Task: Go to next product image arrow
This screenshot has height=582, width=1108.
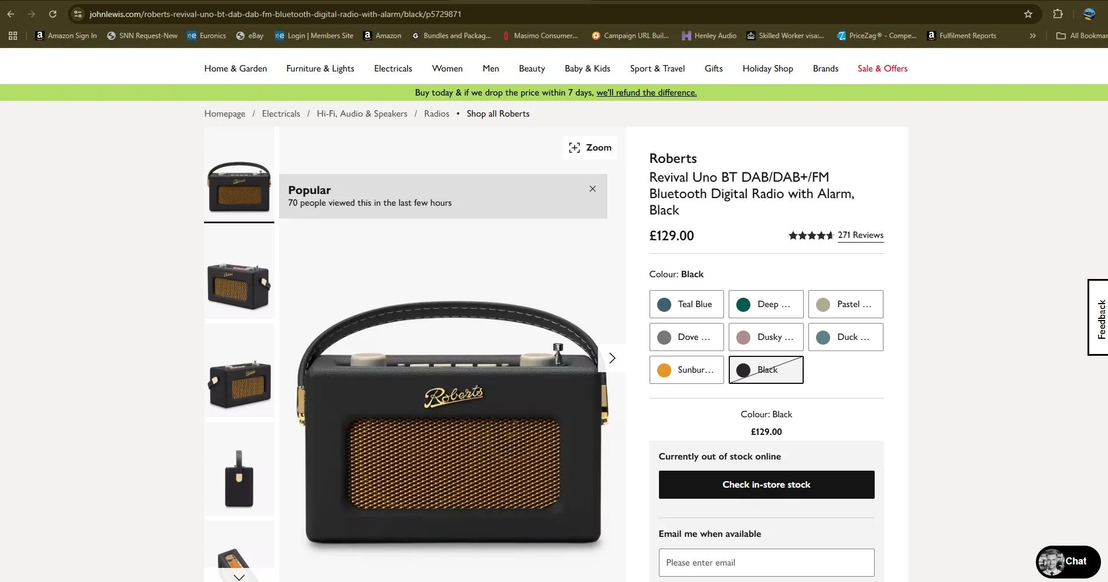Action: pos(612,358)
